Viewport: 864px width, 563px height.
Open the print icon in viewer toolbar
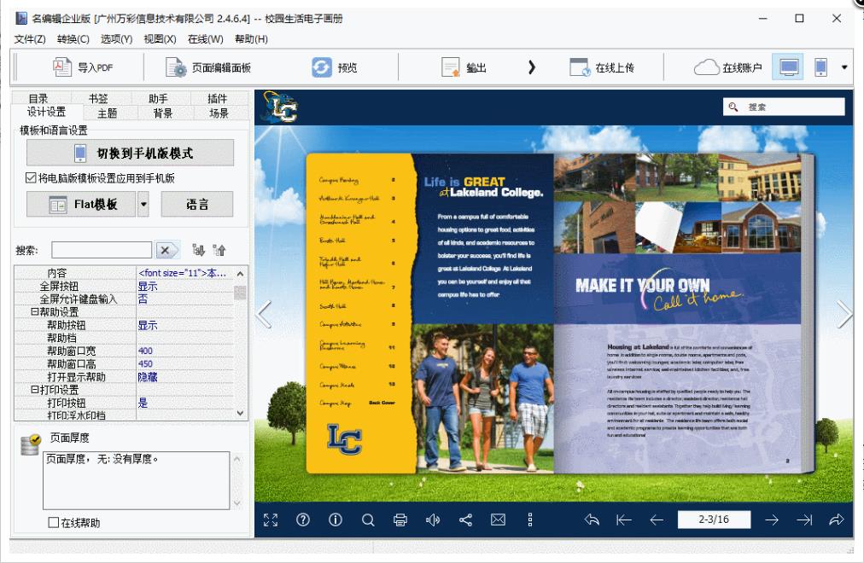[x=400, y=519]
